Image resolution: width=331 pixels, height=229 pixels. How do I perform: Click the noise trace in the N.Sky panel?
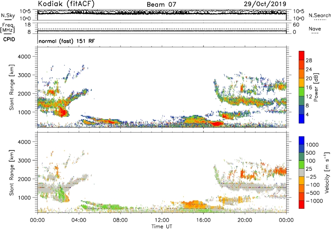tap(162, 12)
